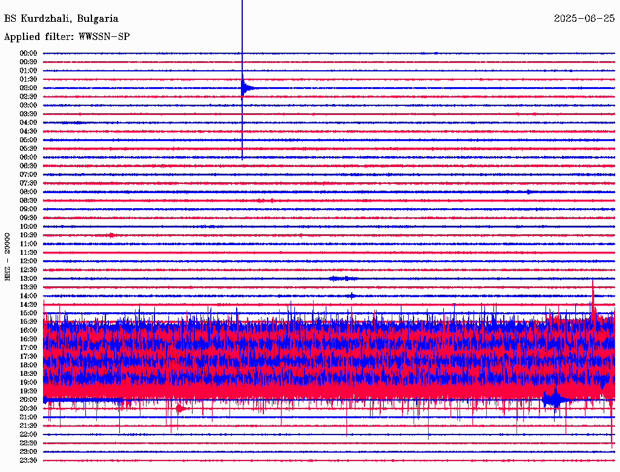
Task: Select the 03:30 time label
Action: coord(28,114)
